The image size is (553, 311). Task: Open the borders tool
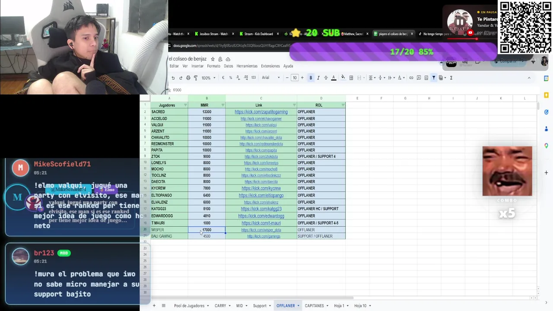[x=351, y=78]
